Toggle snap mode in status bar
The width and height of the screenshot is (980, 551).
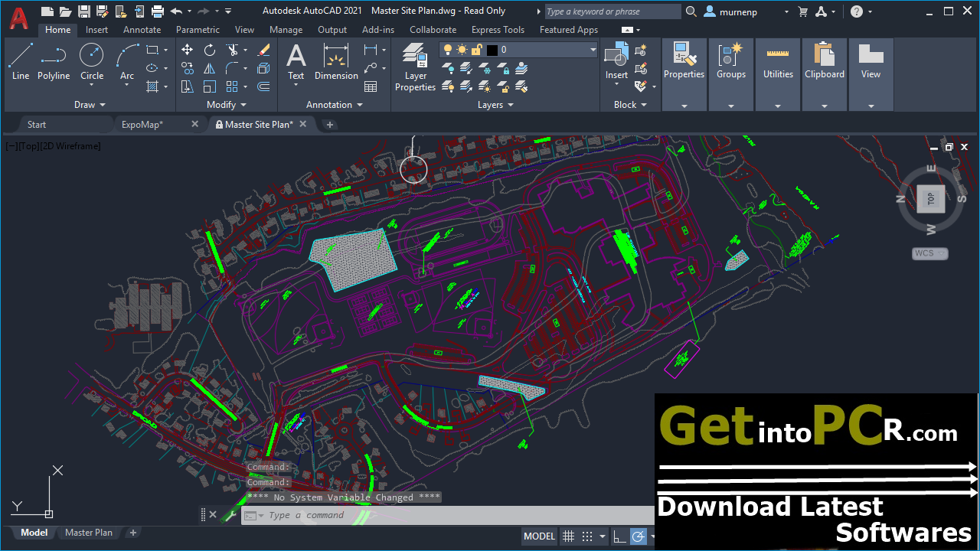(x=587, y=536)
